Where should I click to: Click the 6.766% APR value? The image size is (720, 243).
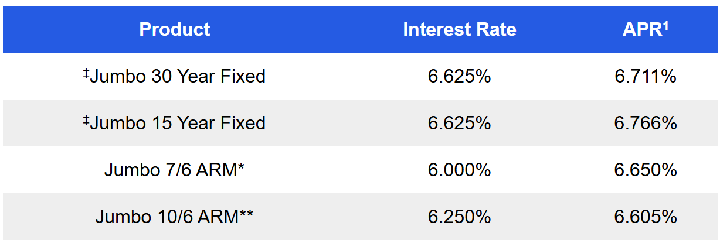point(646,123)
